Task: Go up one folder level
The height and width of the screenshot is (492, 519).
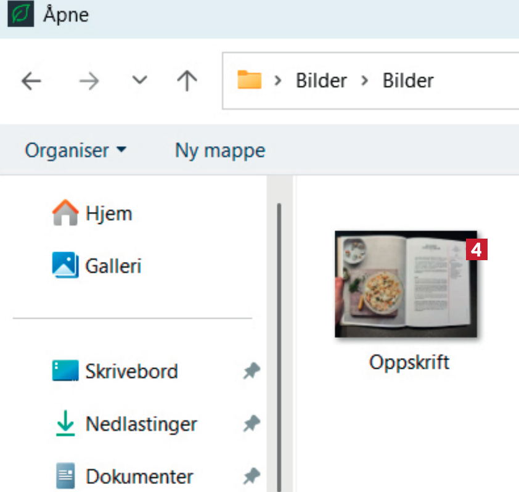Action: (x=187, y=81)
